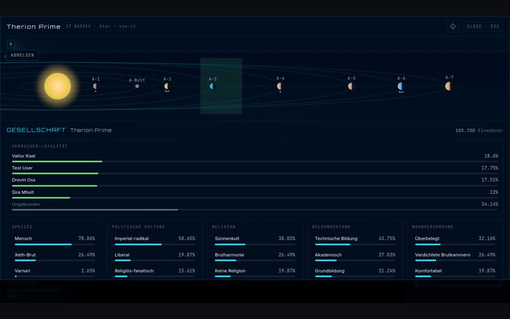
Task: Click the Grundbildung education entry
Action: [355, 273]
